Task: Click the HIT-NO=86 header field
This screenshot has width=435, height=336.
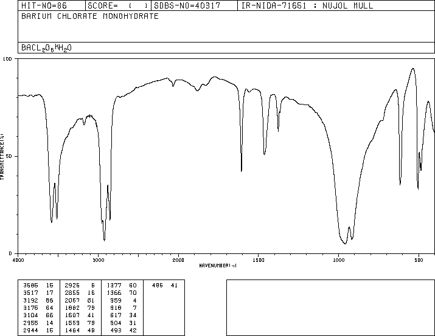Action: tap(52, 5)
